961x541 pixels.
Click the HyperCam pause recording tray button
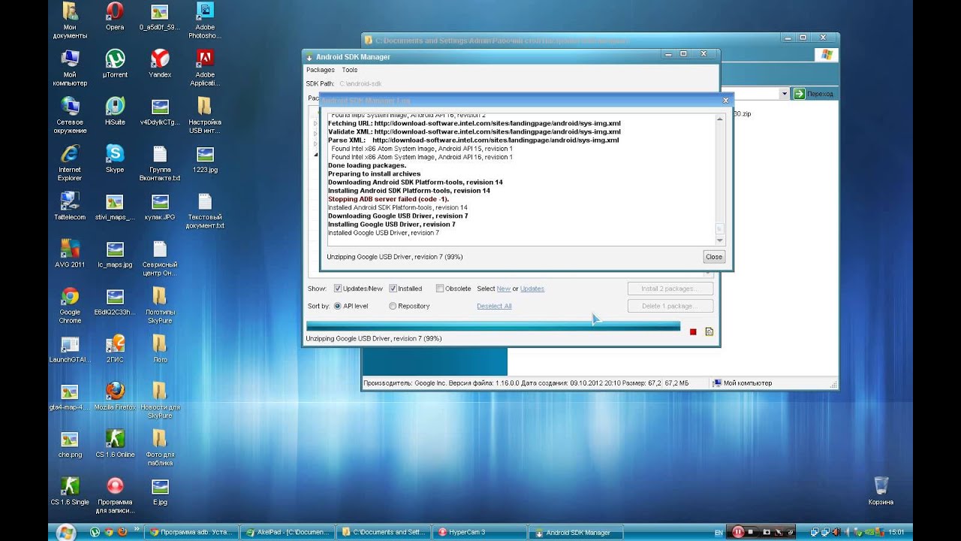[739, 532]
